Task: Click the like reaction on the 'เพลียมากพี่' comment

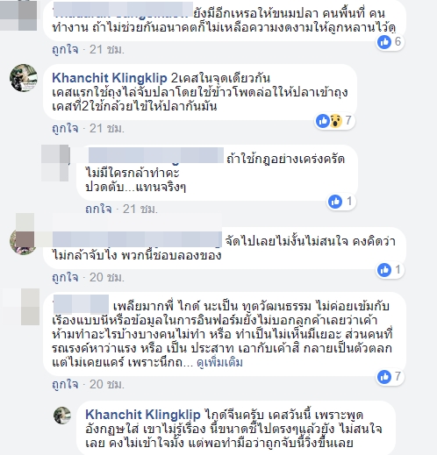Action: (384, 377)
